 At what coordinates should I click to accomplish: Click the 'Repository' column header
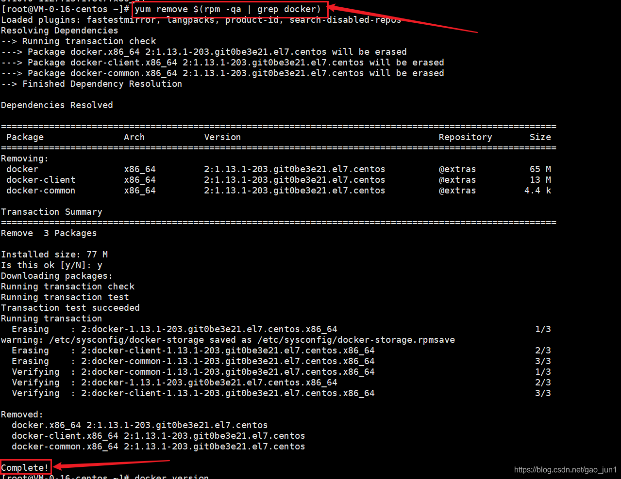point(465,137)
